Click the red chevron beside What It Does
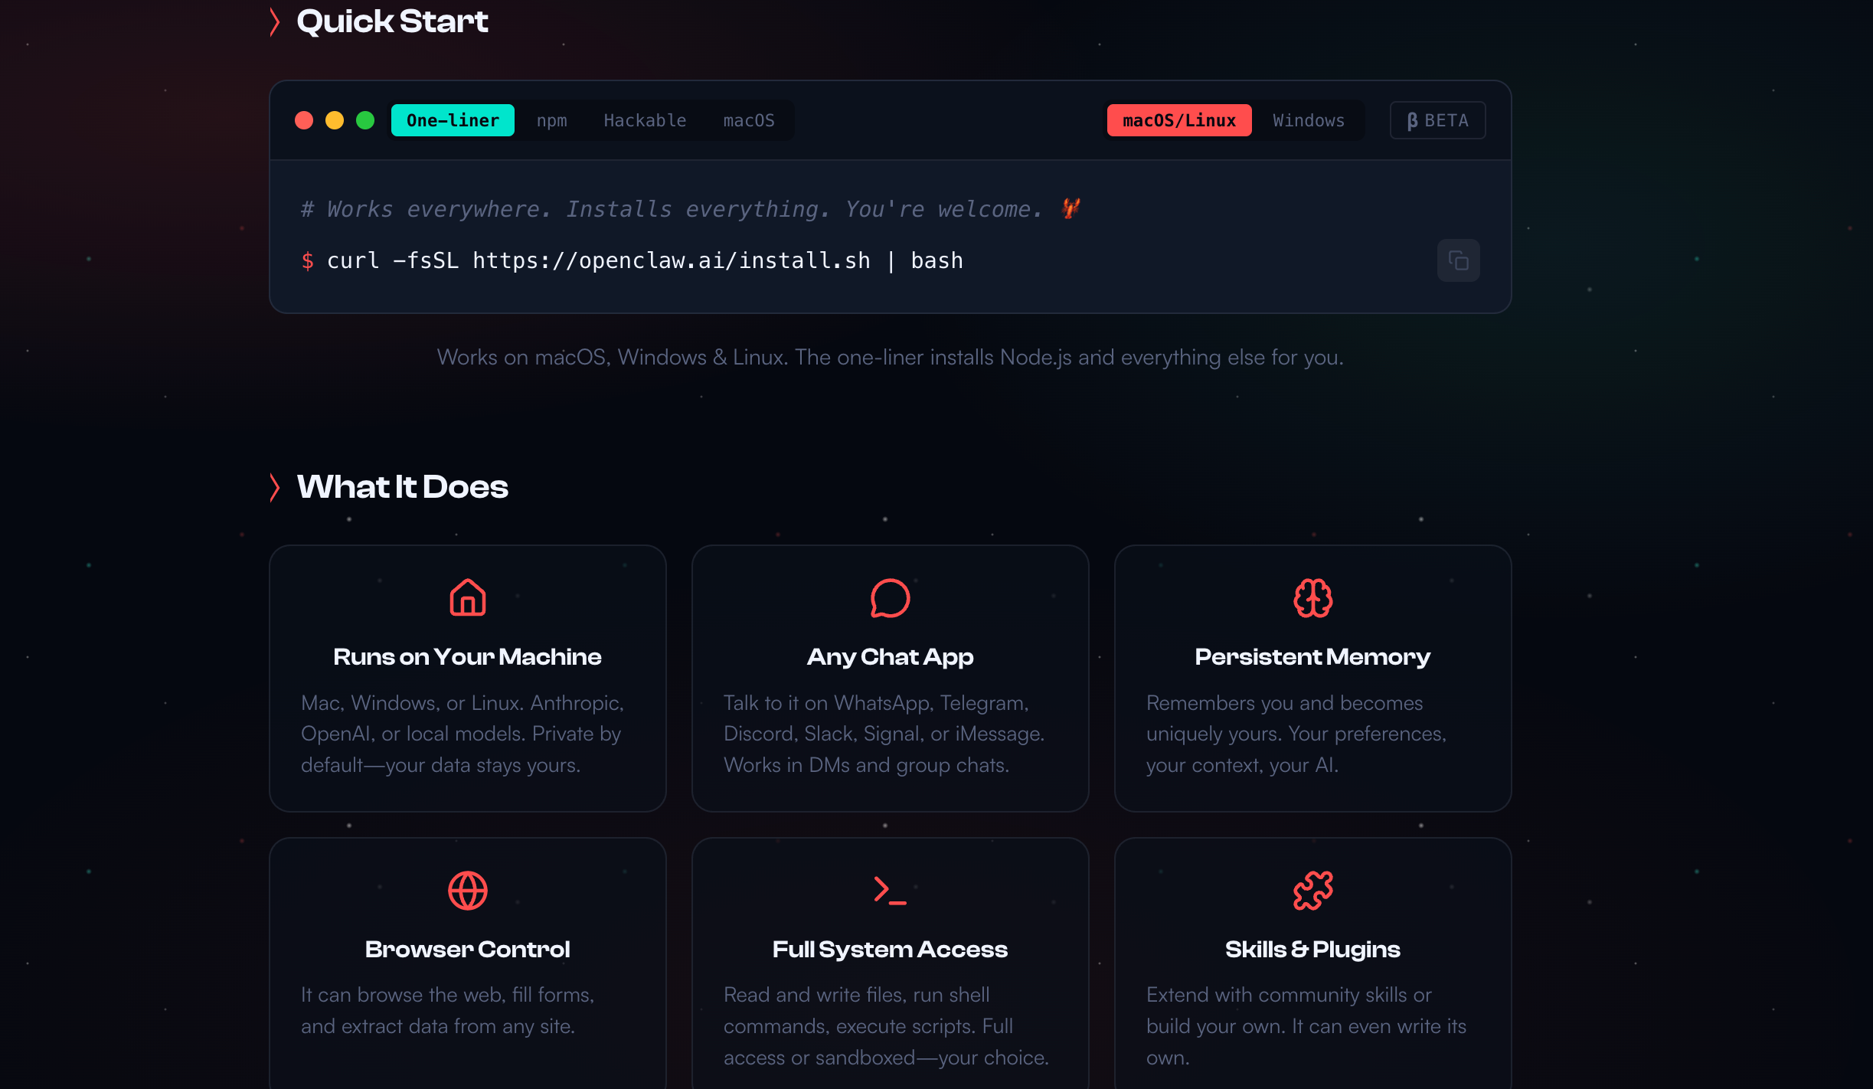Viewport: 1873px width, 1089px height. (275, 487)
